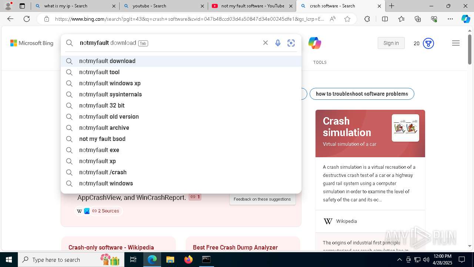Click 'how to troubleshoot software problems' chip
Screen dimensions: 474x267
(362, 94)
